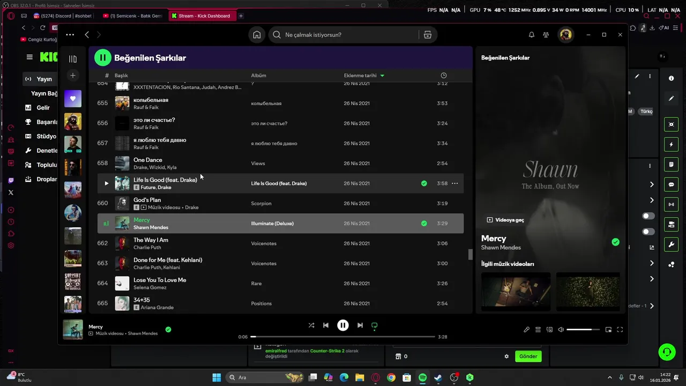
Task: Open the Browse icon beside the search field
Action: 428,35
